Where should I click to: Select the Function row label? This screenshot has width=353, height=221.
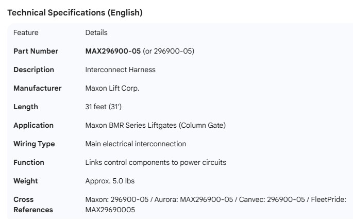point(29,162)
